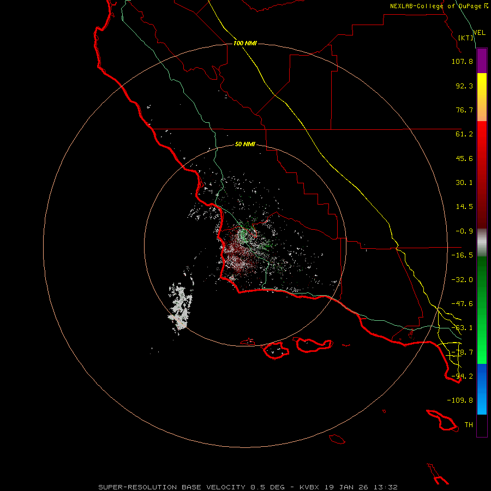The height and width of the screenshot is (491, 491).
Task: Click the -47.6 velocity scale value
Action: point(462,304)
